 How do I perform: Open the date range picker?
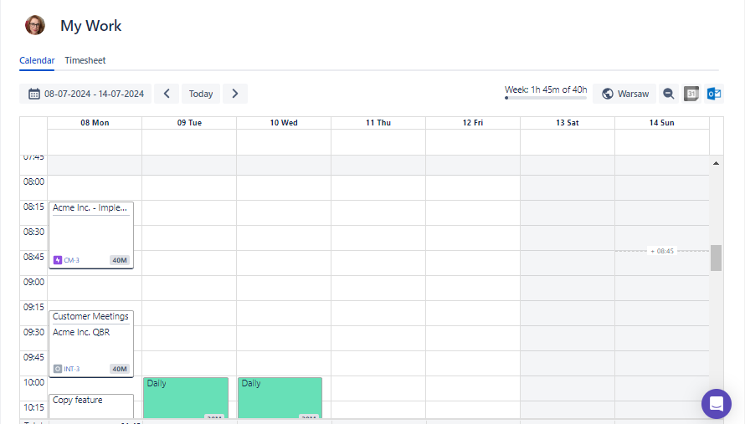tap(85, 94)
